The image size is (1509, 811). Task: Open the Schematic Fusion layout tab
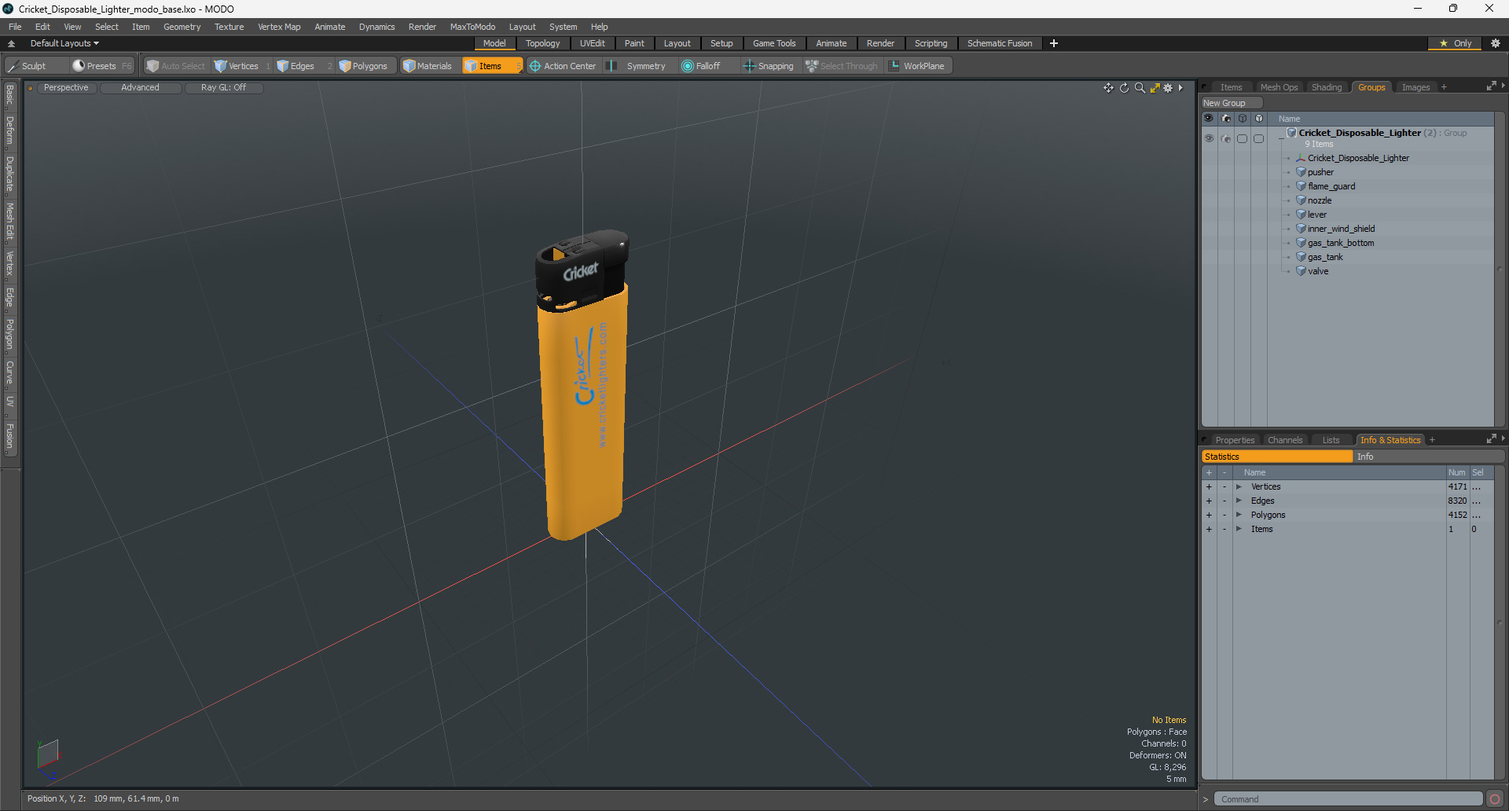1000,43
